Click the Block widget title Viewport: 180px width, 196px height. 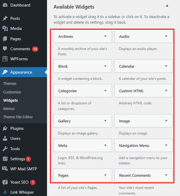tap(63, 67)
